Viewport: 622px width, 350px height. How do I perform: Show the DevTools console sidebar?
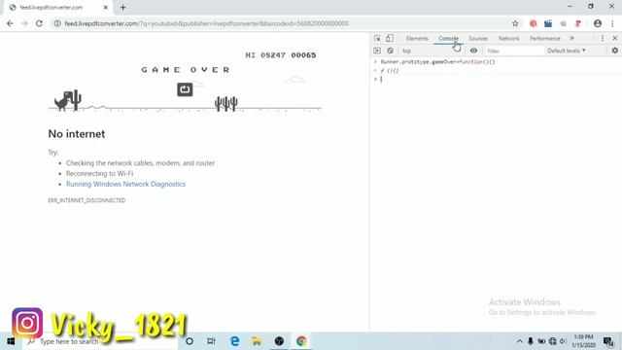pos(377,51)
